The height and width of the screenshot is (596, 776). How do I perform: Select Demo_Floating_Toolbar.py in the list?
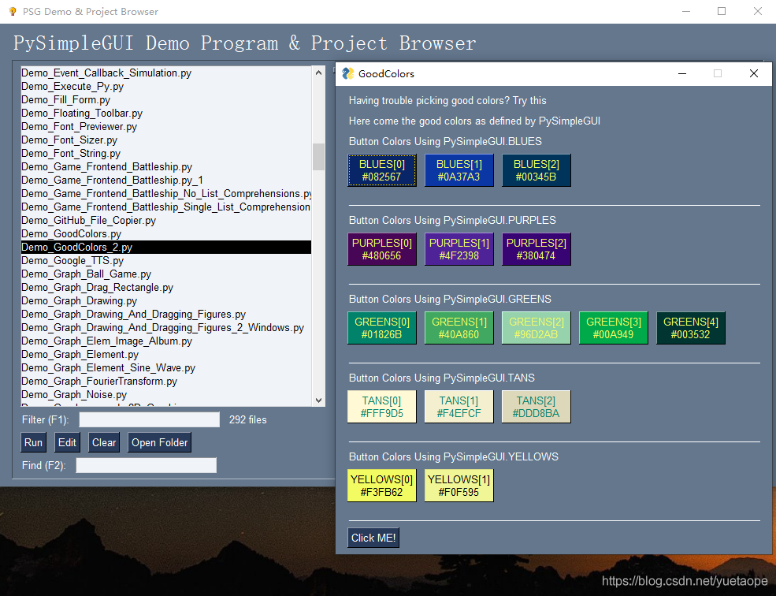pos(165,113)
